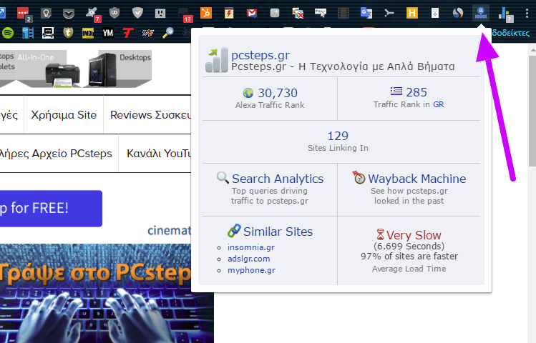Viewport: 536px width, 343px height.
Task: Open Search Analytics in the Alexa popup
Action: click(x=278, y=179)
